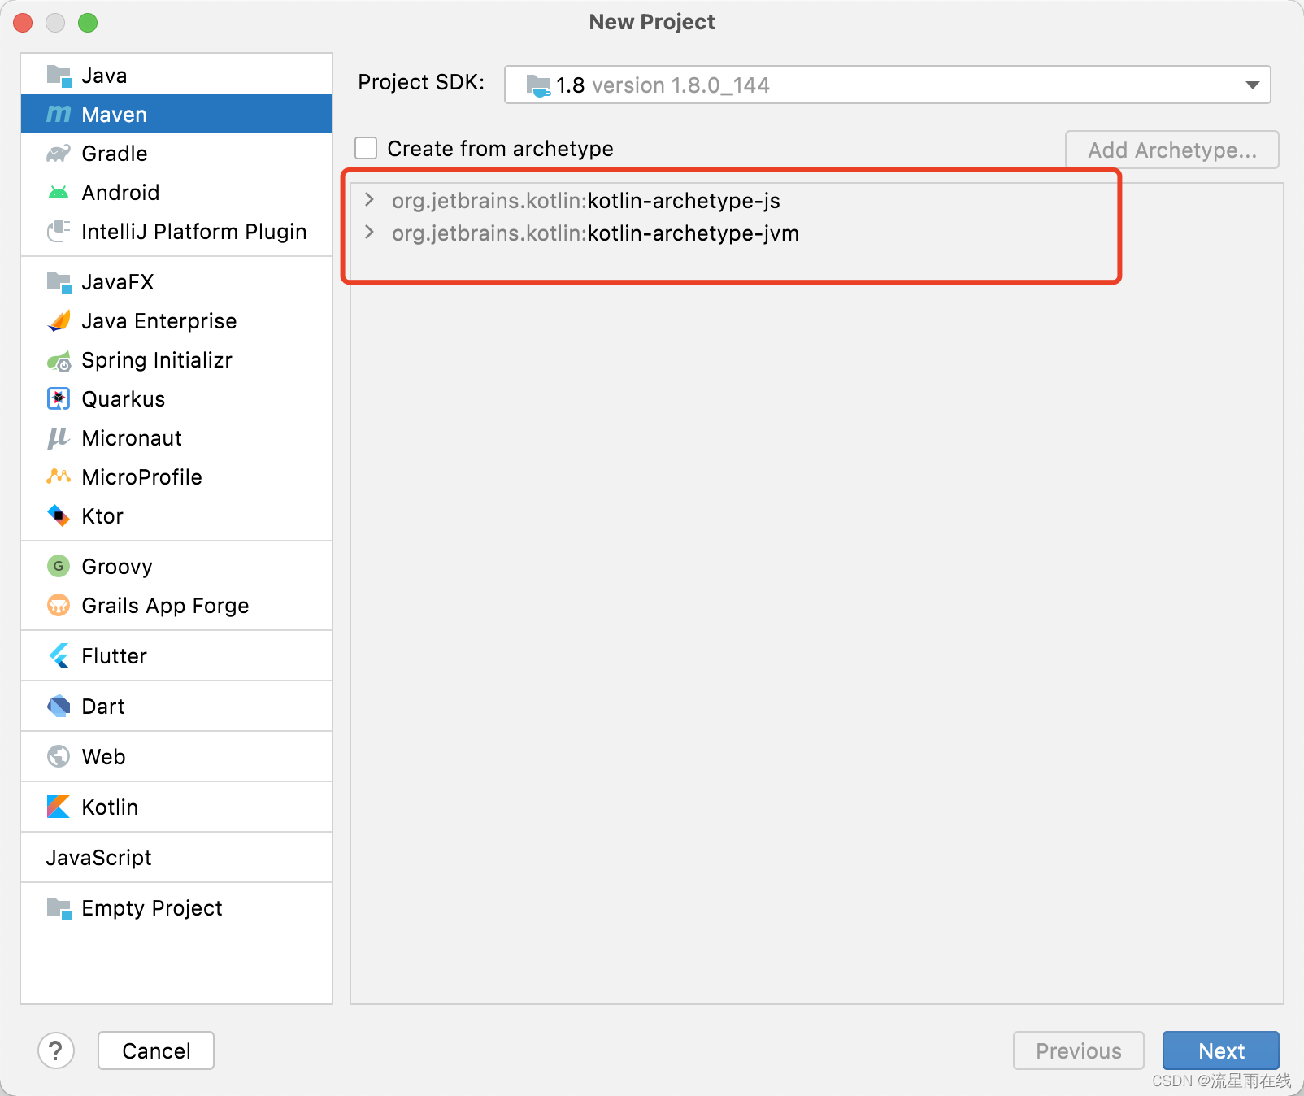Click the Maven 'm' icon
The width and height of the screenshot is (1304, 1096).
(59, 115)
